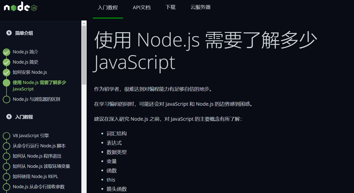Open the 云服务器 menu item

(x=201, y=7)
